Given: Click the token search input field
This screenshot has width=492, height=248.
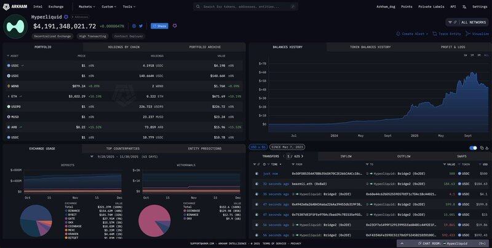Looking at the screenshot, I should 246,6.
